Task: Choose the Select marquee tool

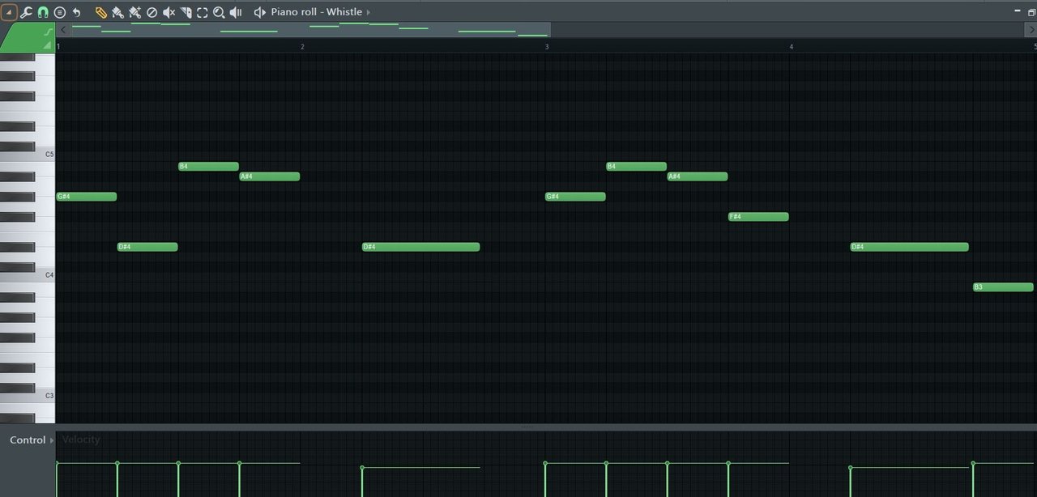Action: pos(202,12)
